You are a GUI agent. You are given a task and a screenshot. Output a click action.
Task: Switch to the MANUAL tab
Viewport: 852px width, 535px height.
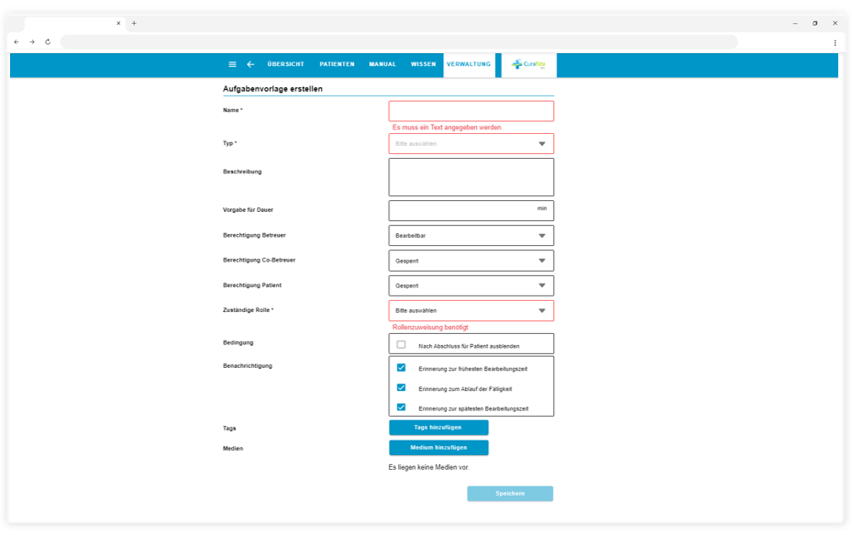tap(382, 64)
